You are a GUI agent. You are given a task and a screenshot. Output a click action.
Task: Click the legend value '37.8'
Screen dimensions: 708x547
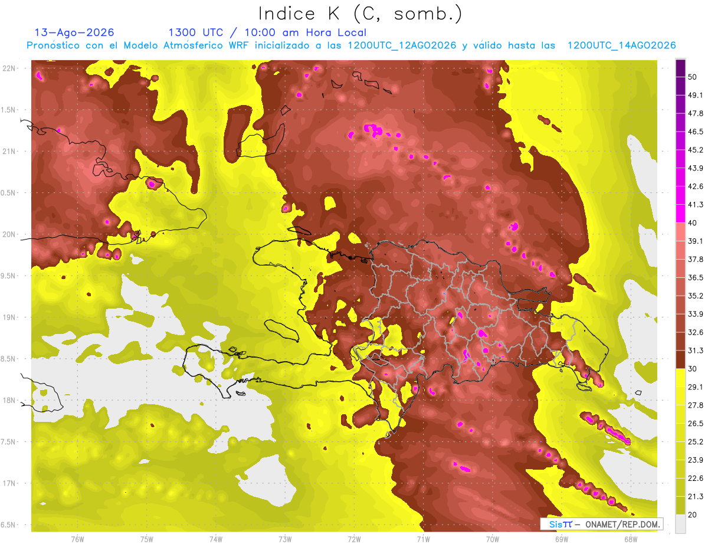[x=696, y=259]
